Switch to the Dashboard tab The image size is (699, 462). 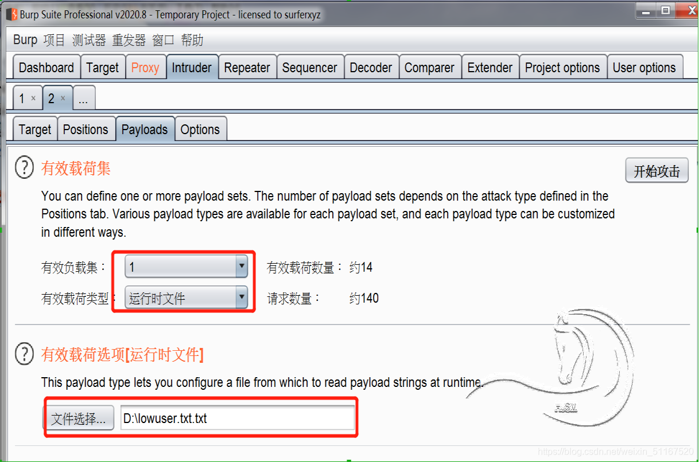[46, 68]
